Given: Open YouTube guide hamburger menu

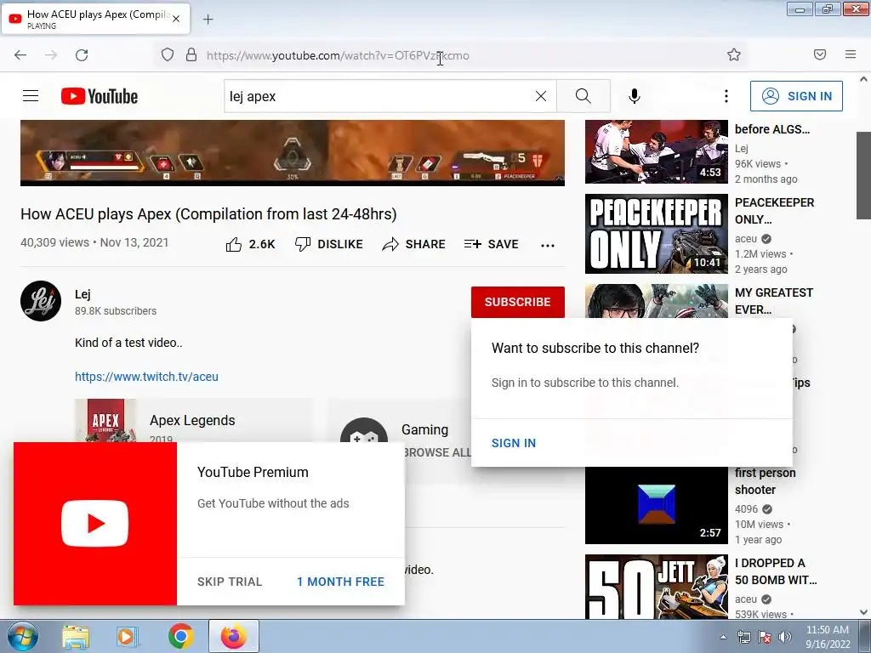Looking at the screenshot, I should click(x=31, y=96).
